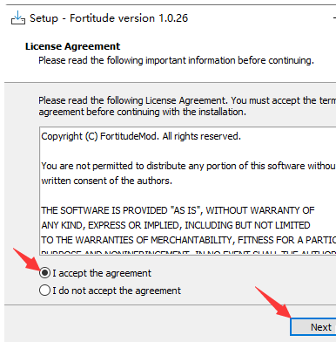
Task: Click the "You are not permitted to distribute" line
Action: pyautogui.click(x=188, y=166)
